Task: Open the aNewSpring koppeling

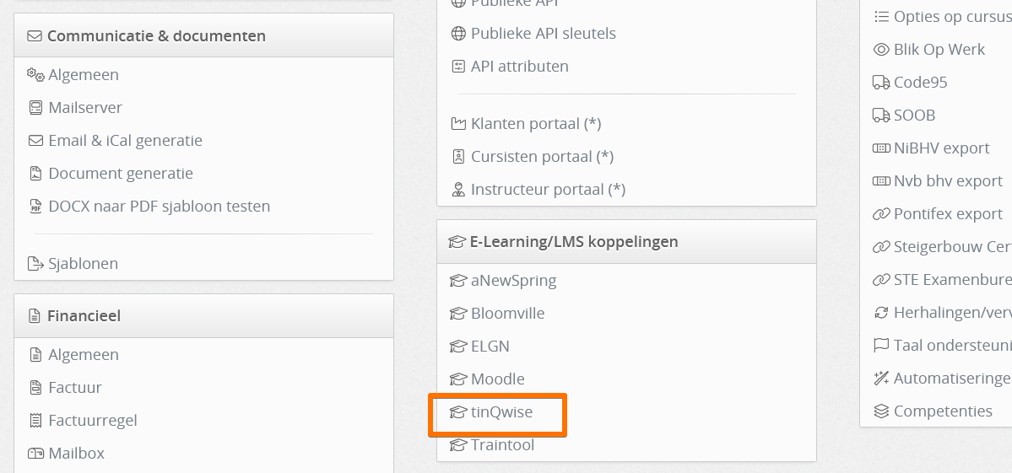Action: [x=513, y=280]
